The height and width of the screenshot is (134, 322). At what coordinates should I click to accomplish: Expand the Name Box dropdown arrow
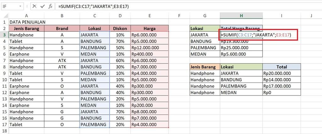20,6
